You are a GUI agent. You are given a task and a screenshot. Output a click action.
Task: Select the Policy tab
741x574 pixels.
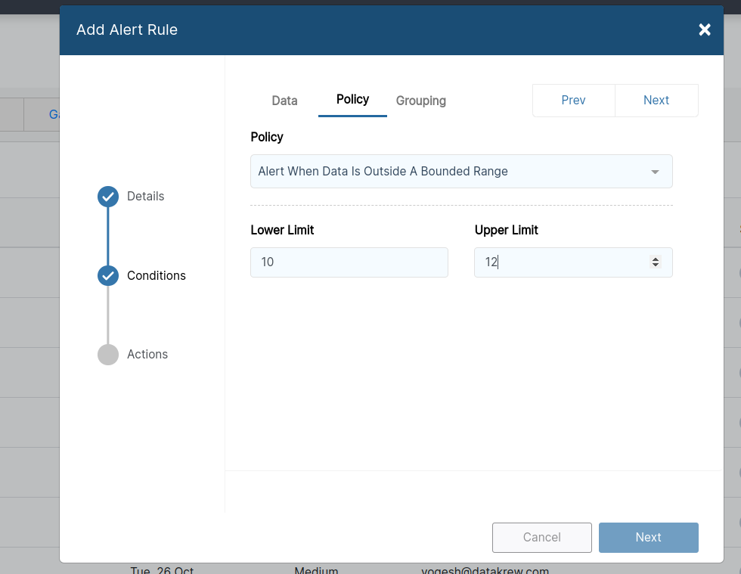pos(352,99)
